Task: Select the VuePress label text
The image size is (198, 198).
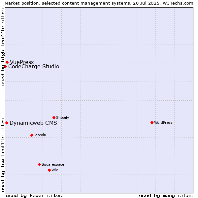Action: pos(22,62)
